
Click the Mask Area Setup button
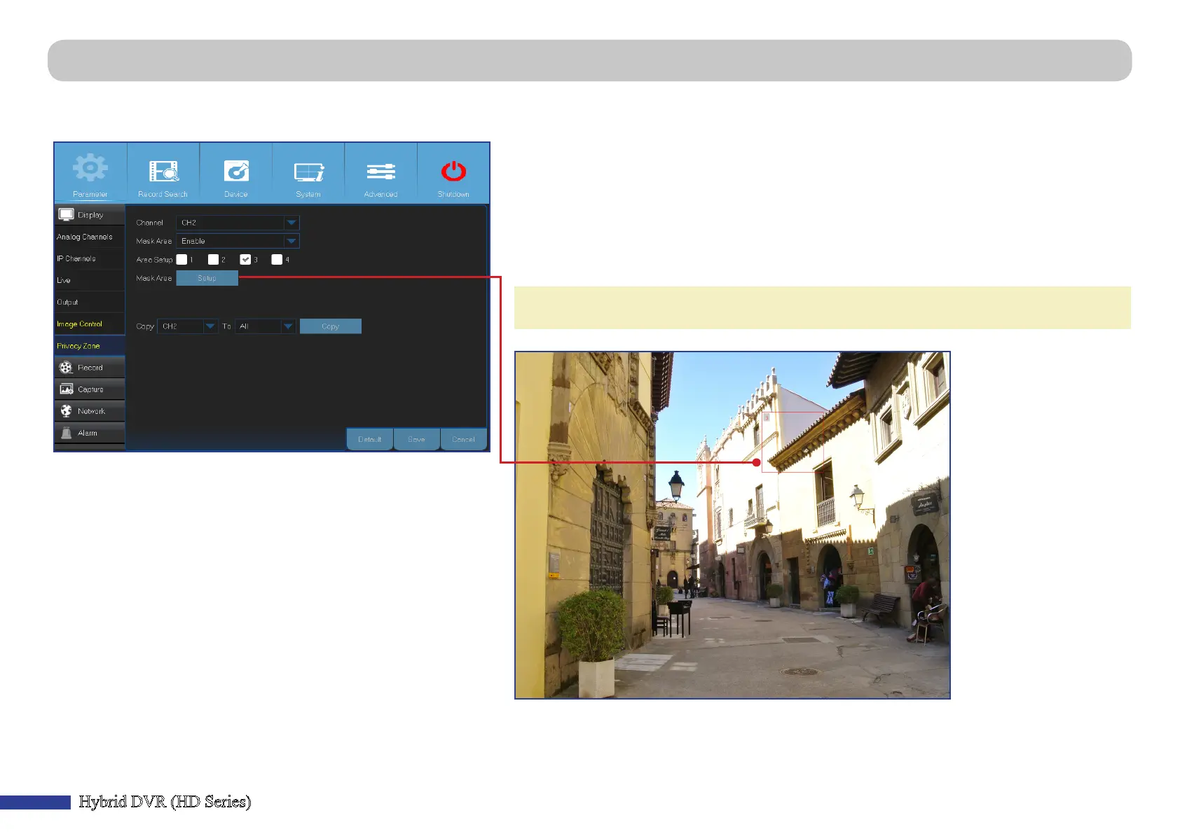click(207, 278)
